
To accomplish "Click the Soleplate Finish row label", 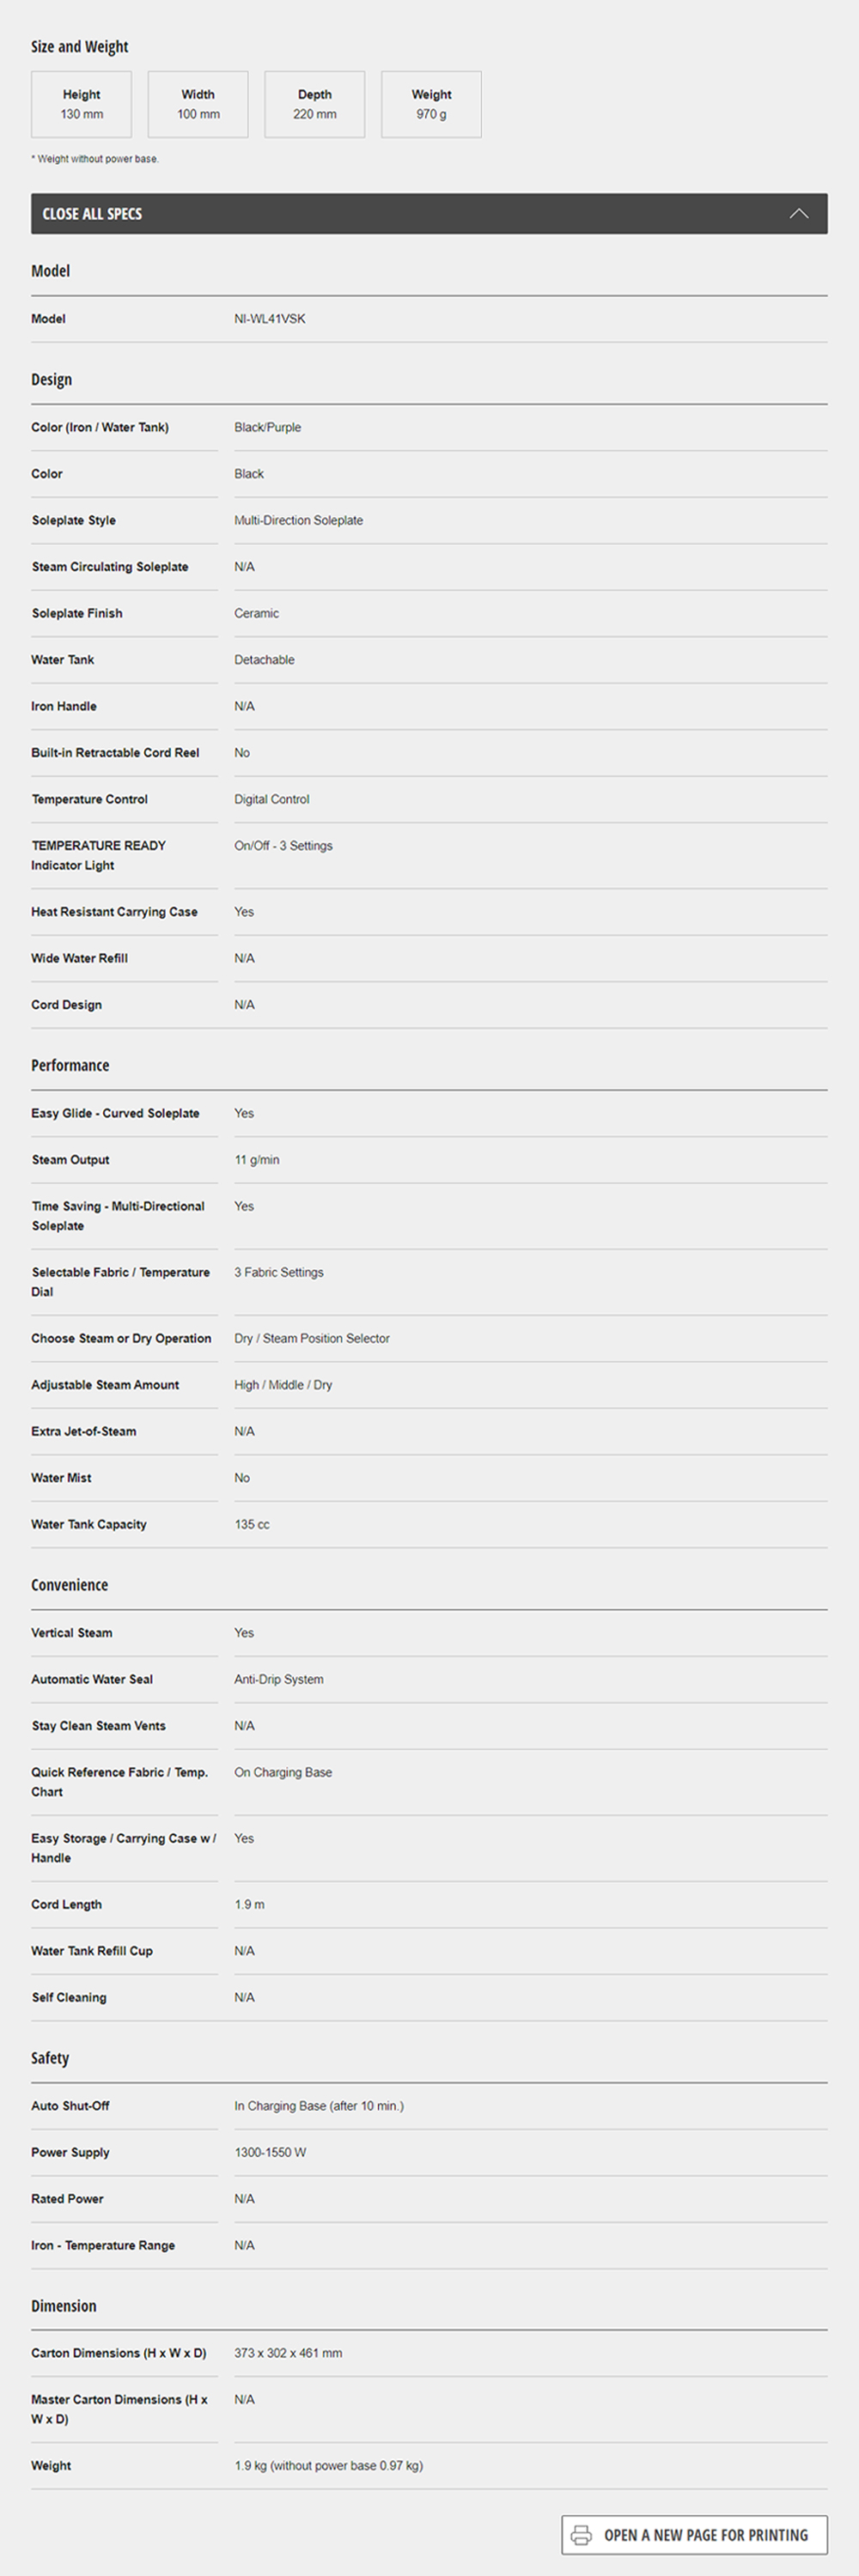I will click(x=77, y=613).
